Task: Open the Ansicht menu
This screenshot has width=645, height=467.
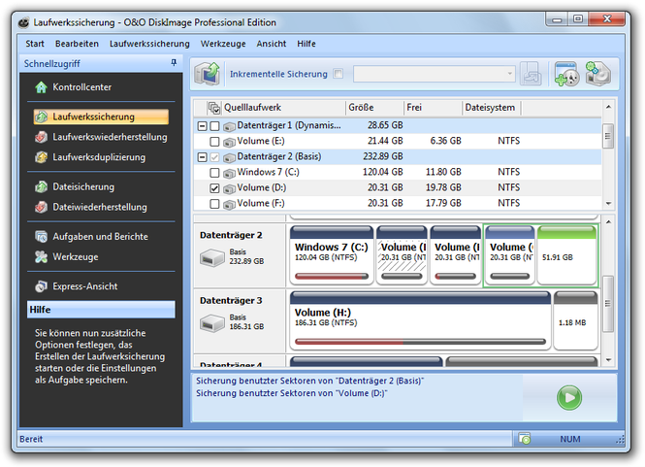Action: coord(271,44)
